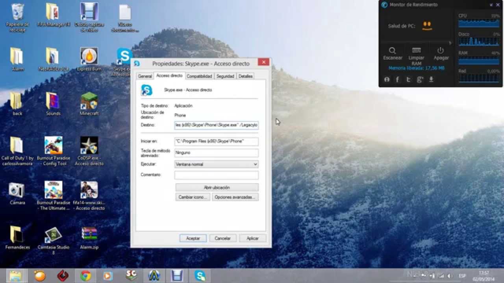Click into the Iniciar en field

(x=217, y=141)
